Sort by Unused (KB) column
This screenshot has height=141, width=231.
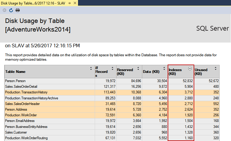pos(216,69)
